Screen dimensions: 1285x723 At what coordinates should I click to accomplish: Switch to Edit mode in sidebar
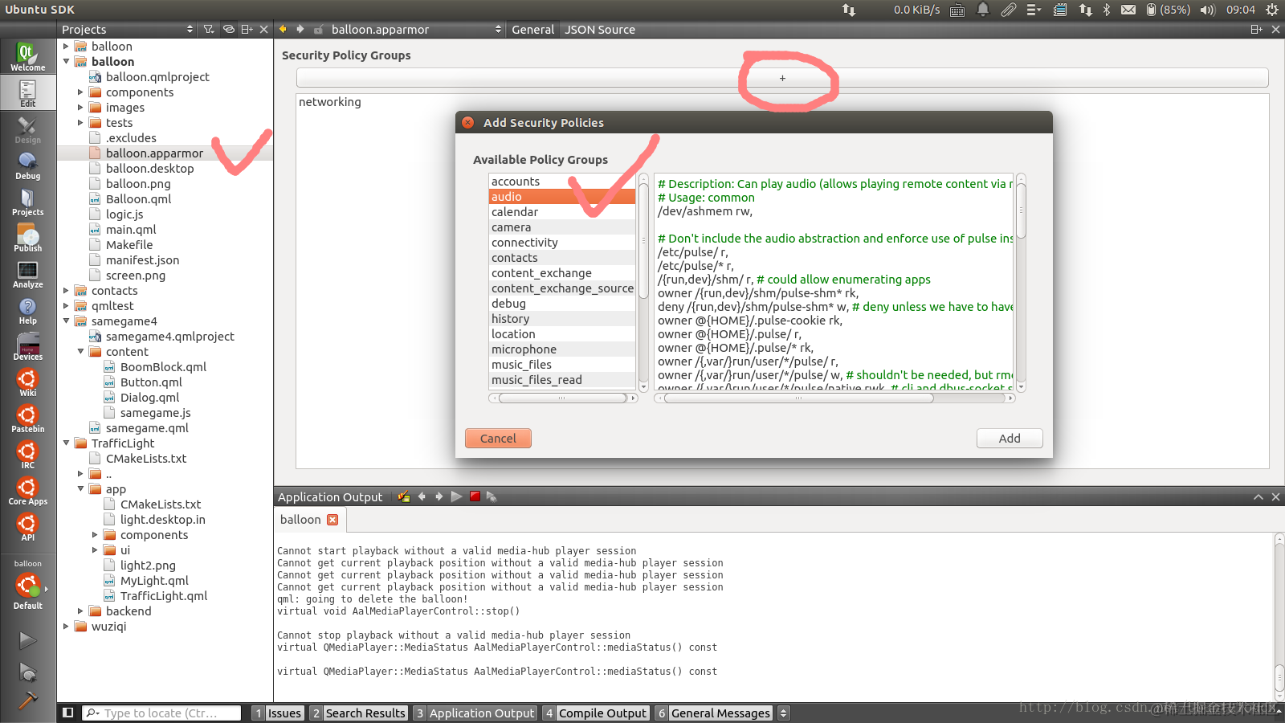pos(28,93)
